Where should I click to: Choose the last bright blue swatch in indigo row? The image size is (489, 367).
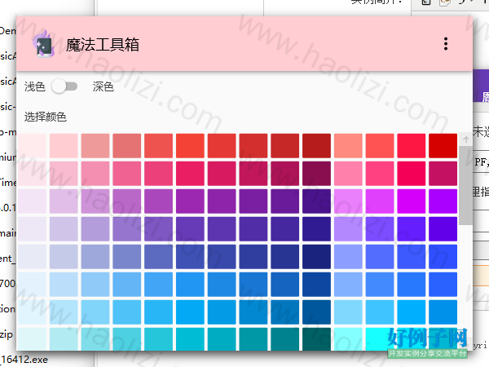click(x=443, y=257)
